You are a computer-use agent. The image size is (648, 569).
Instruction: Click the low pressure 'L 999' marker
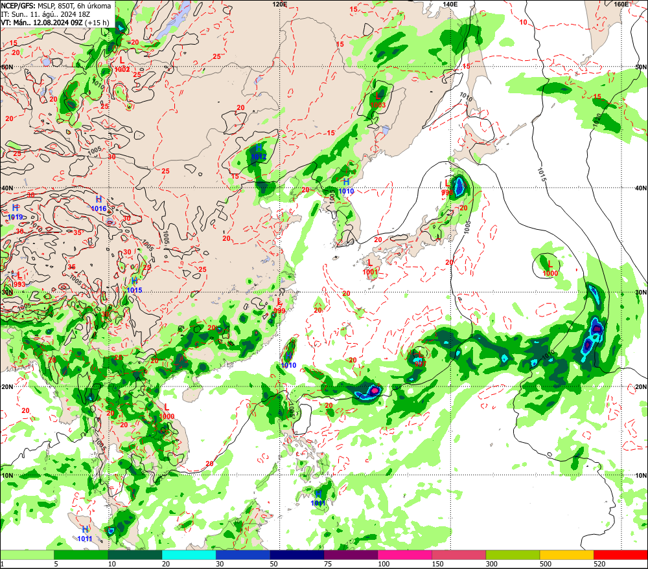click(x=279, y=306)
